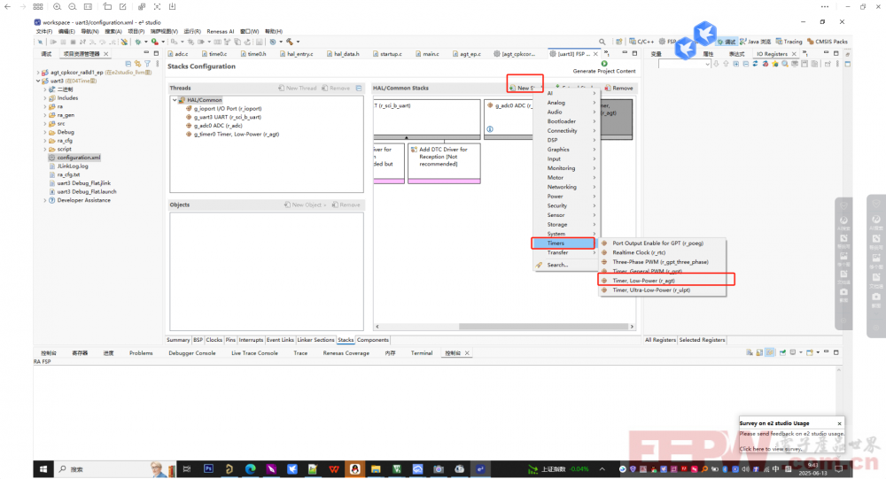Open Renesas AI menu in menu bar
The height and width of the screenshot is (479, 886).
221,32
